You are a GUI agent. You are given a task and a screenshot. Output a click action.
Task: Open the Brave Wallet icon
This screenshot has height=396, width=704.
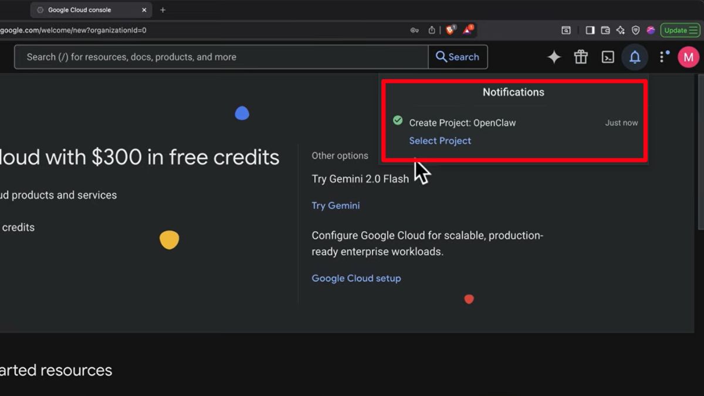(605, 31)
